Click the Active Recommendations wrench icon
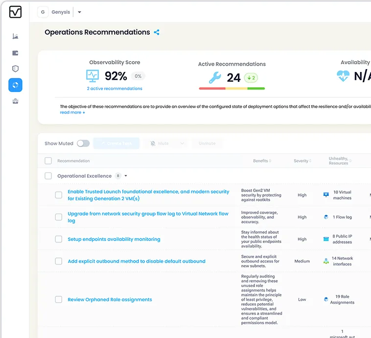The width and height of the screenshot is (371, 338). coord(215,77)
